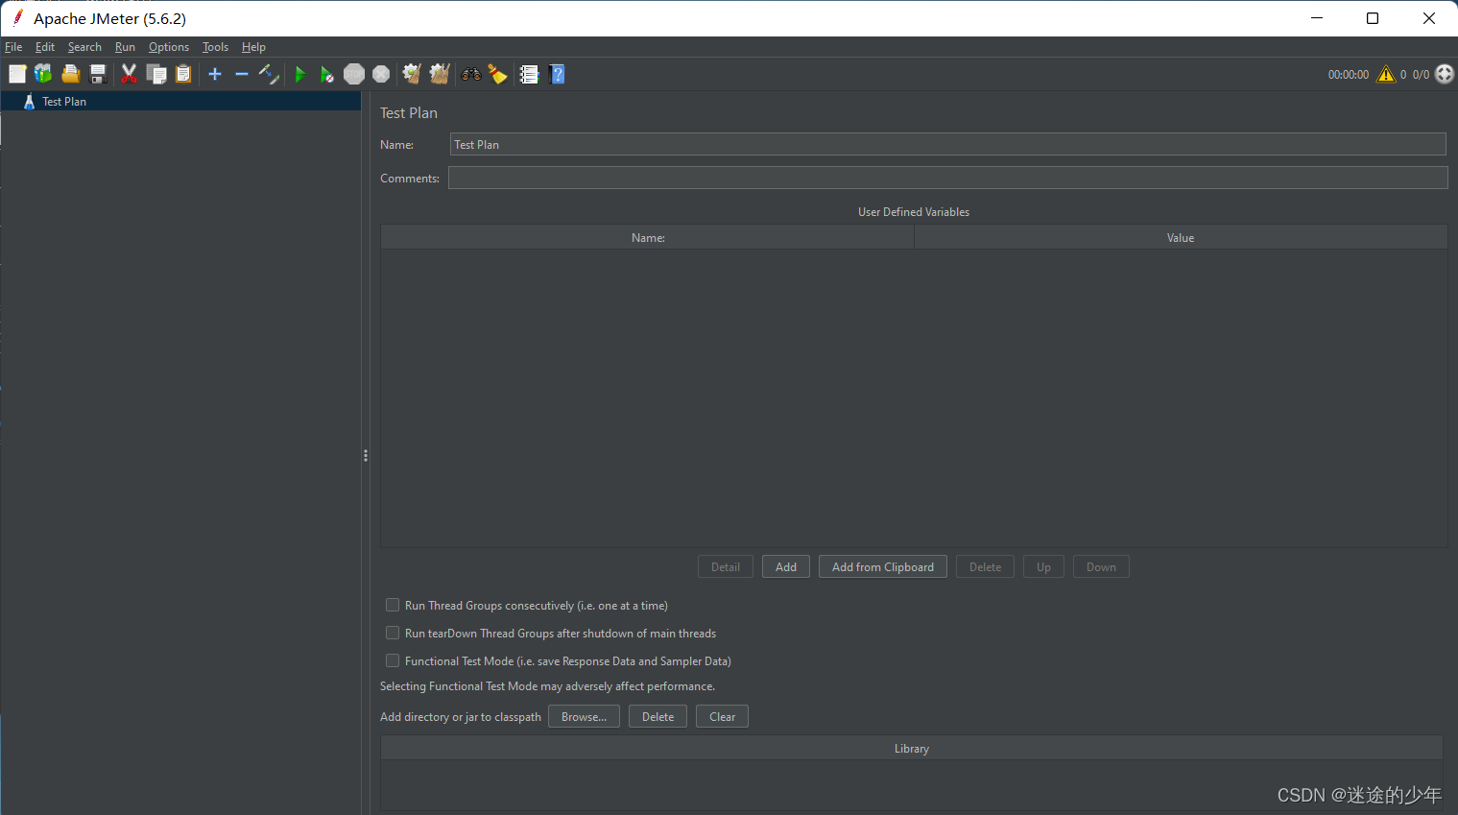Click the Copy toolbar icon
This screenshot has height=815, width=1458.
[156, 74]
